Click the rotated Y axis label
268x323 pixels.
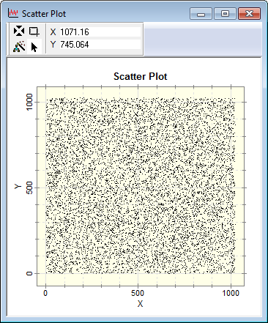click(18, 186)
